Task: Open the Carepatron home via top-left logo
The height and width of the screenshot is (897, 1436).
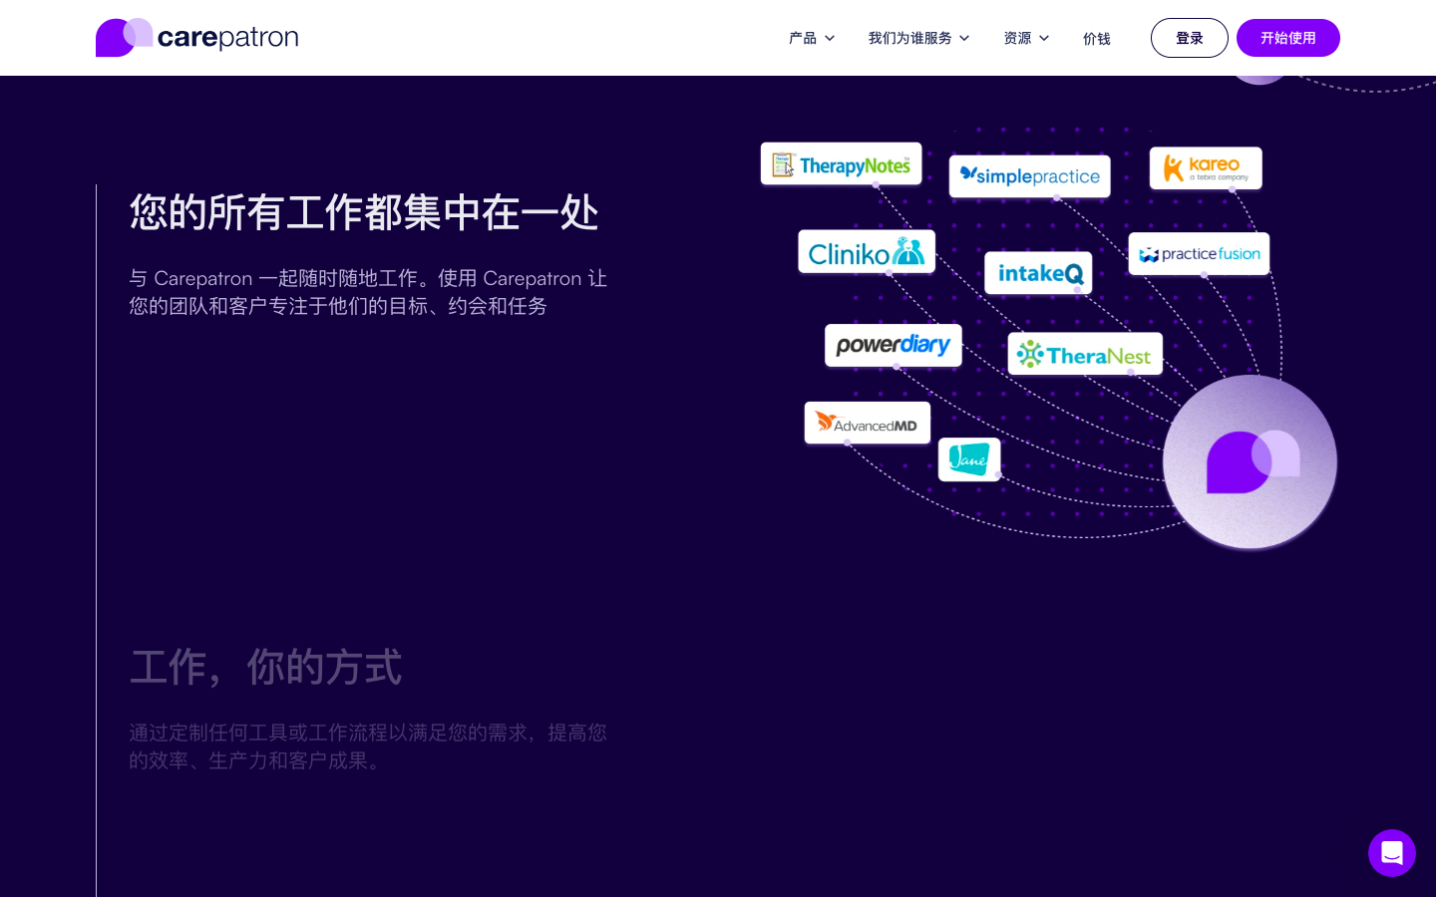Action: [196, 37]
